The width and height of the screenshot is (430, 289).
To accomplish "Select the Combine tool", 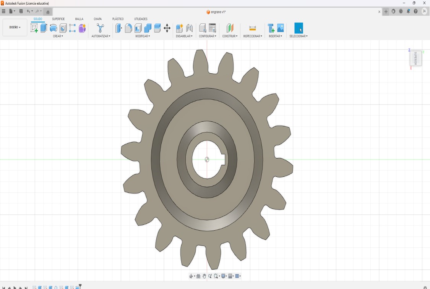I will (x=148, y=28).
